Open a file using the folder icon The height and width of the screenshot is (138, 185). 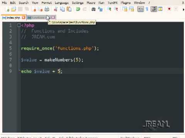[13, 9]
